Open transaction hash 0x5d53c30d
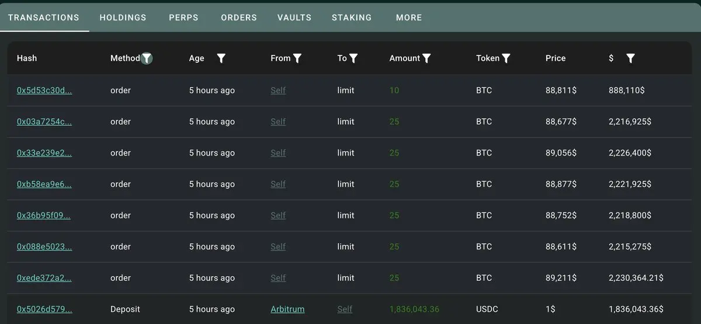The height and width of the screenshot is (324, 701). pos(44,90)
